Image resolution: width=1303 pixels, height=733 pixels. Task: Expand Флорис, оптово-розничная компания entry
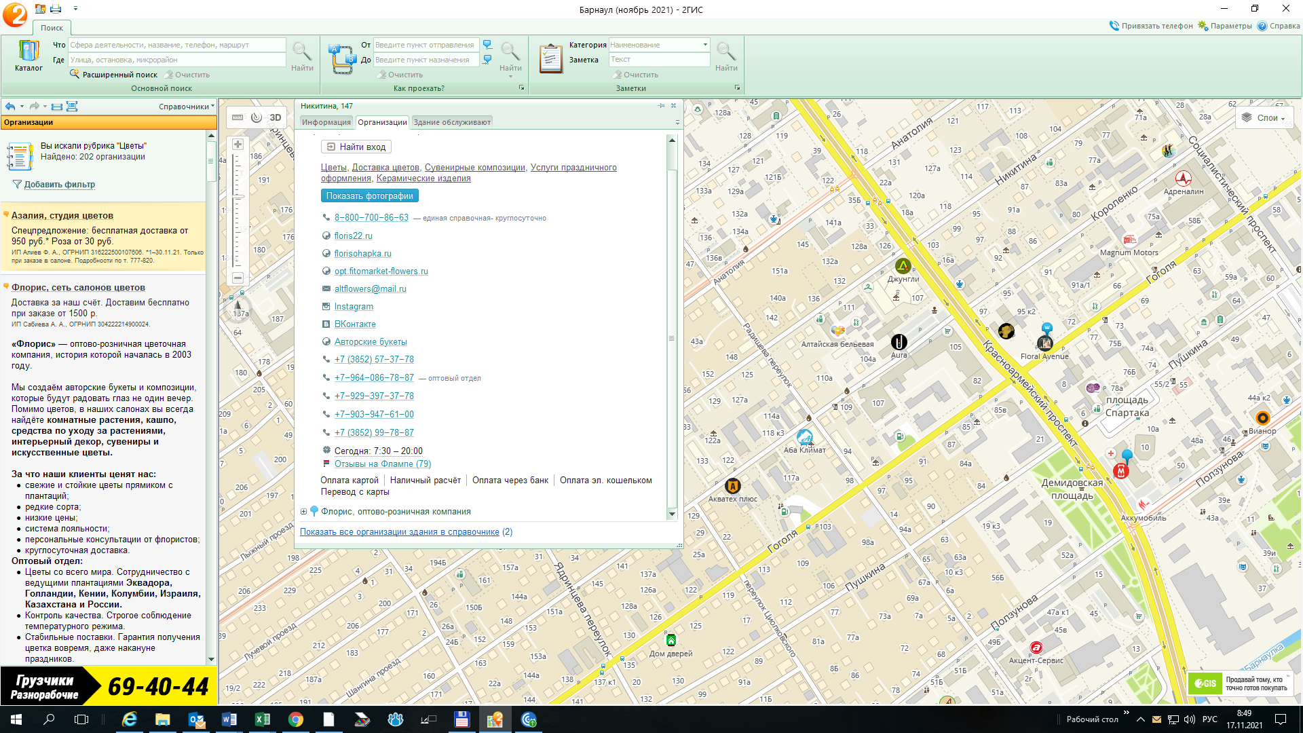[x=303, y=512]
